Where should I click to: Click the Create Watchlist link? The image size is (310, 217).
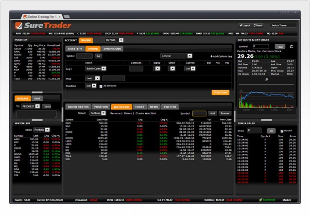point(146,113)
